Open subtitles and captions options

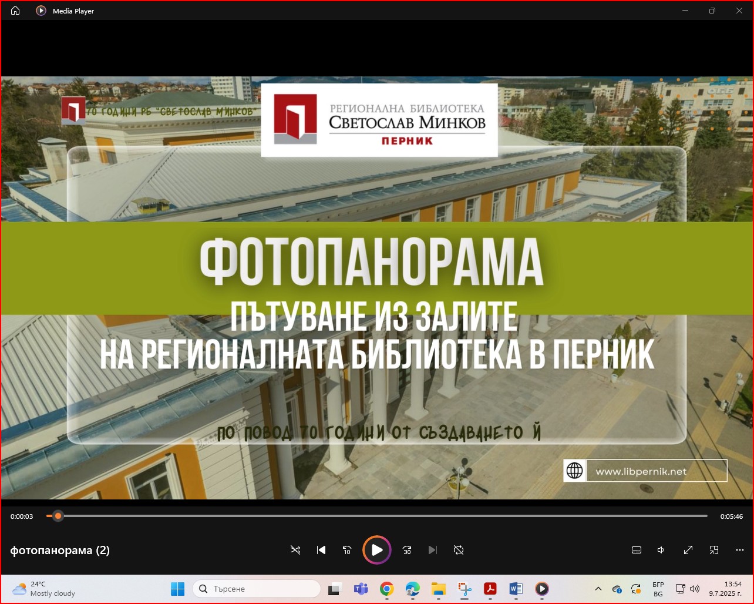636,550
